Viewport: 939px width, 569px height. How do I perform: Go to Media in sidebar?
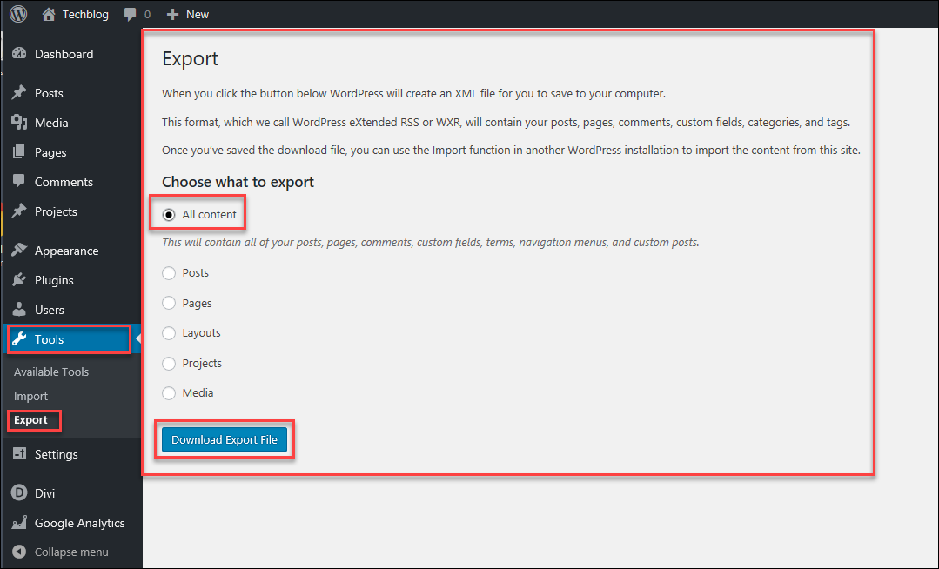tap(51, 123)
